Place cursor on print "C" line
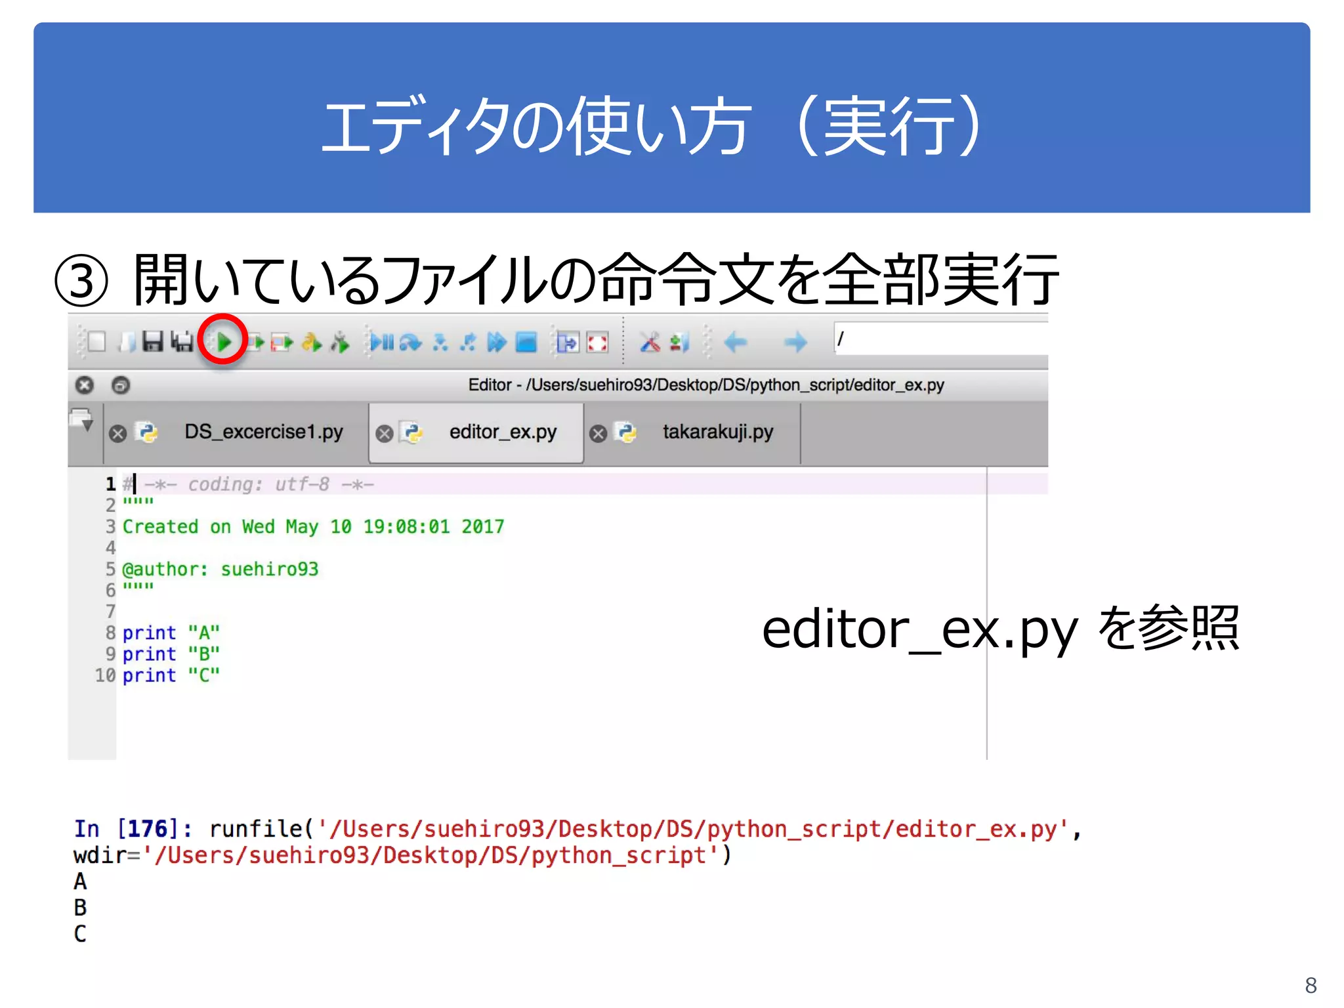Viewport: 1344px width, 1008px height. (x=171, y=675)
